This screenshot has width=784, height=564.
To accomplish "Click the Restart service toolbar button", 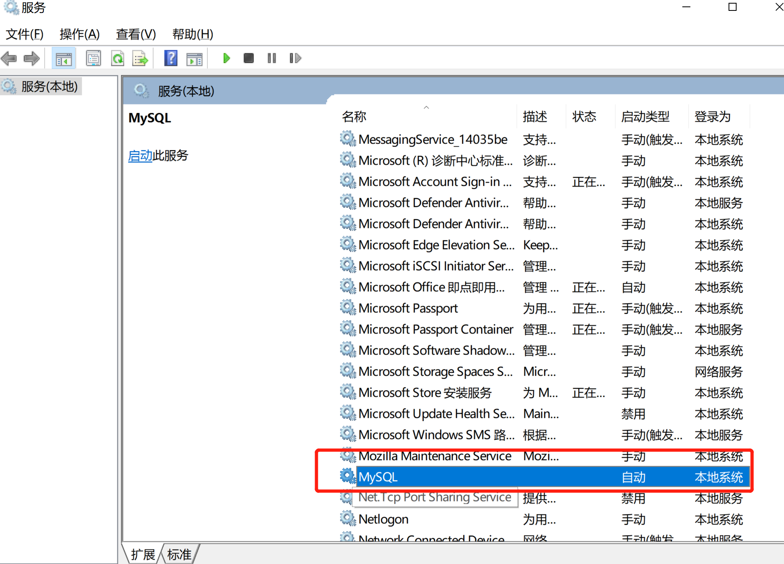I will [x=295, y=59].
